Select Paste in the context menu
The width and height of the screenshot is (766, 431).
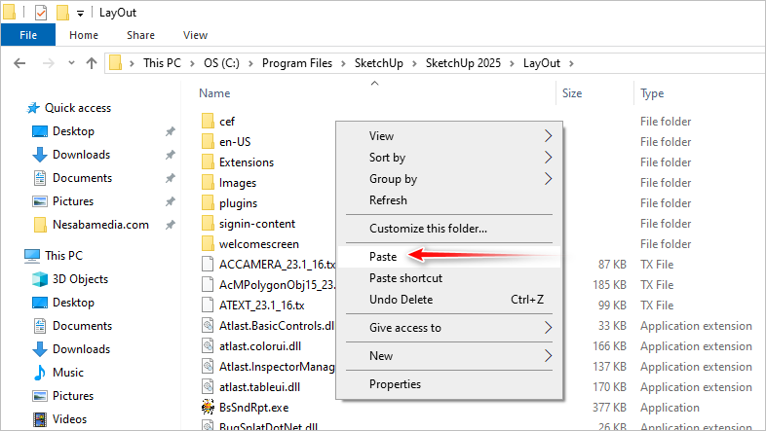click(449, 257)
